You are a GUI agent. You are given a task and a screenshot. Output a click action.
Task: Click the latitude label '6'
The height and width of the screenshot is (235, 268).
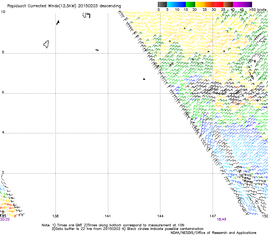(3, 92)
